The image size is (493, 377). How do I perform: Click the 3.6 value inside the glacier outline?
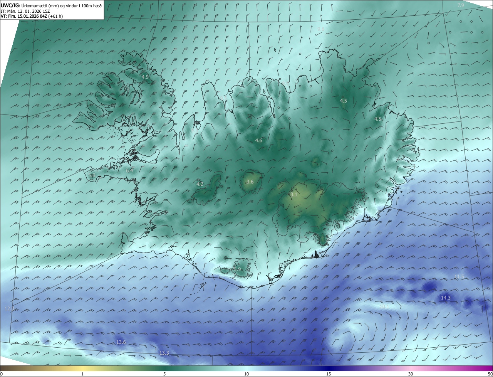point(250,182)
